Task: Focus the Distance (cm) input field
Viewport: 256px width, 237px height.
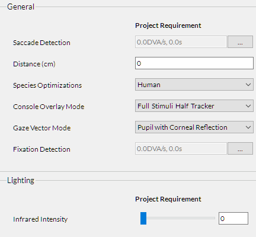Action: [x=194, y=63]
